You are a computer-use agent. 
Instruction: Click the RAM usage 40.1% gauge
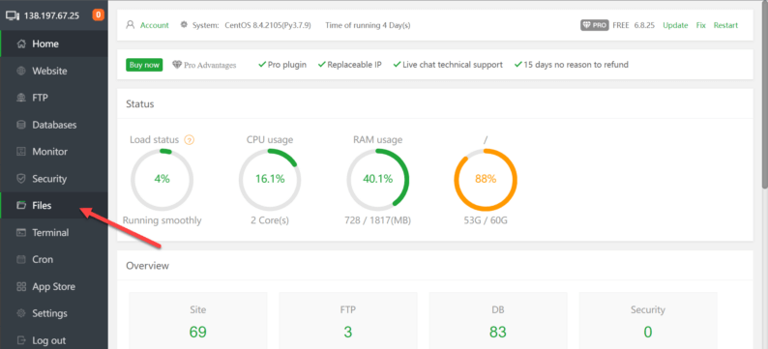[x=377, y=179]
